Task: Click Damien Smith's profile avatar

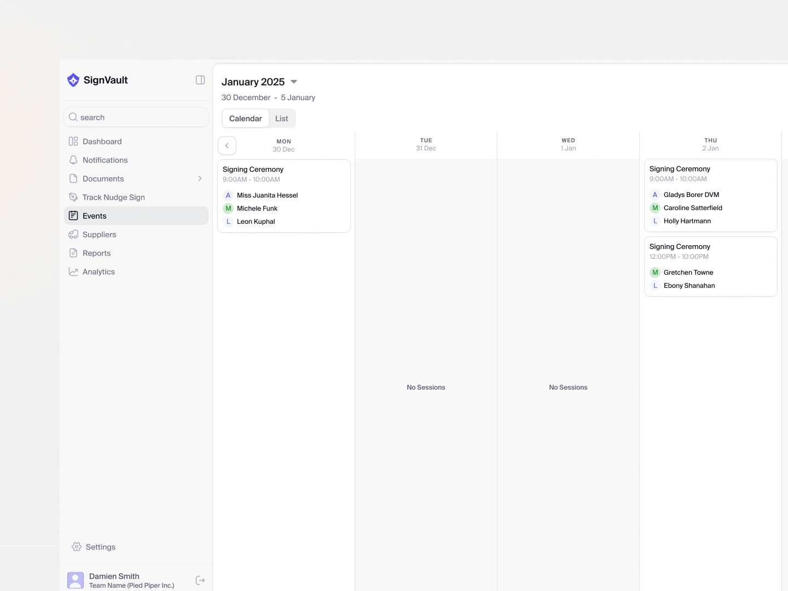Action: pos(76,580)
